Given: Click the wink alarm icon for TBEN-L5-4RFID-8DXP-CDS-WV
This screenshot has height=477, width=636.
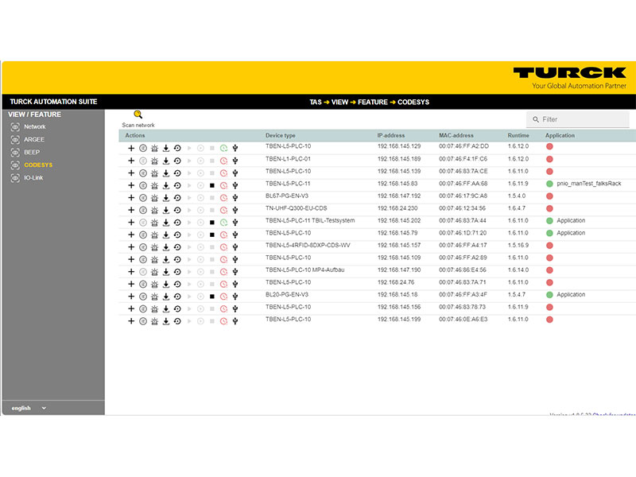Looking at the screenshot, I should (x=154, y=247).
